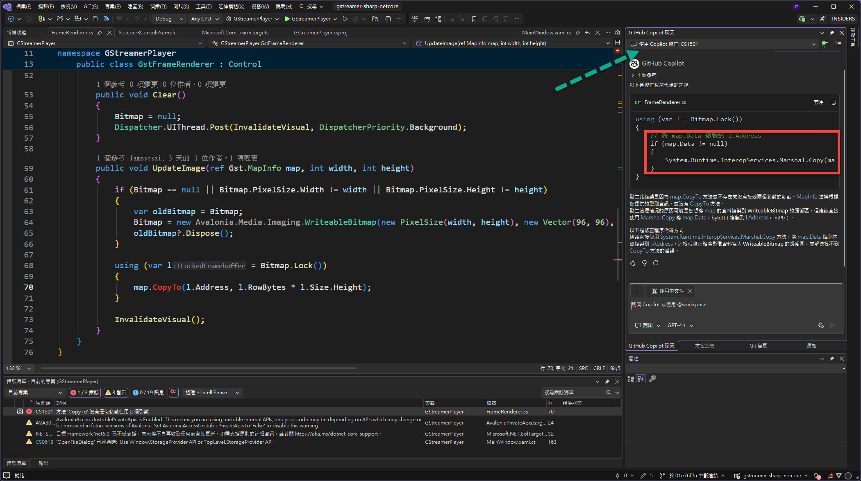Add context with plus button in chat
The width and height of the screenshot is (861, 481).
637,291
